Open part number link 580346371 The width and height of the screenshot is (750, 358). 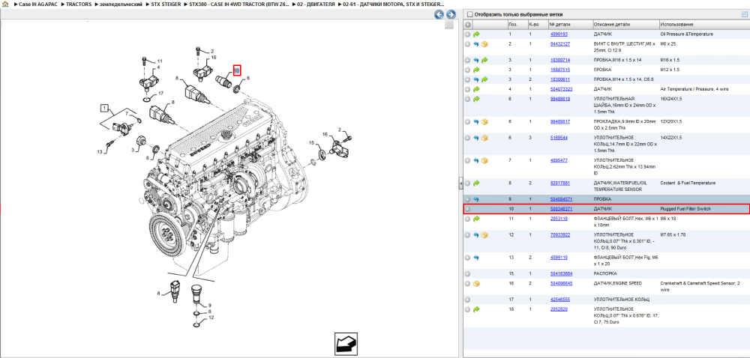pos(561,209)
